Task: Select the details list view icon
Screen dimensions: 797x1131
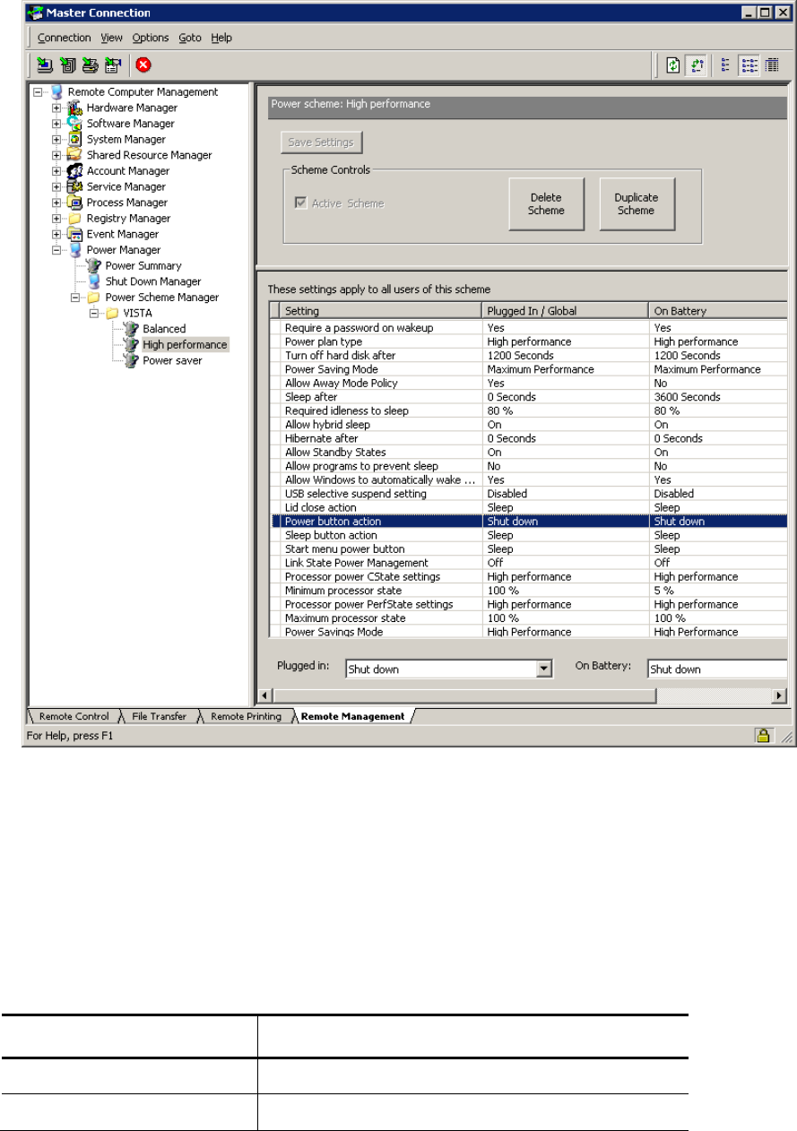Action: [772, 65]
